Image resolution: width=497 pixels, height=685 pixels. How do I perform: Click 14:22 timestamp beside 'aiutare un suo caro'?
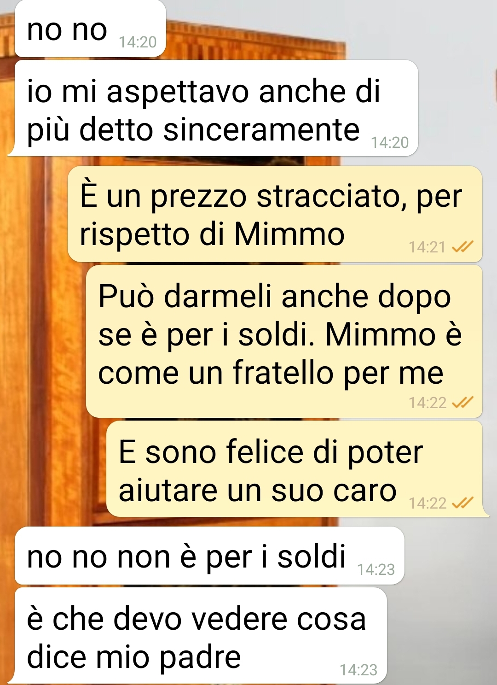(x=428, y=503)
